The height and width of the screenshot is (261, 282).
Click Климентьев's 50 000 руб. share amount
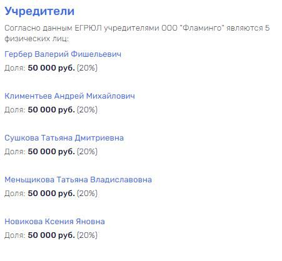tap(51, 110)
